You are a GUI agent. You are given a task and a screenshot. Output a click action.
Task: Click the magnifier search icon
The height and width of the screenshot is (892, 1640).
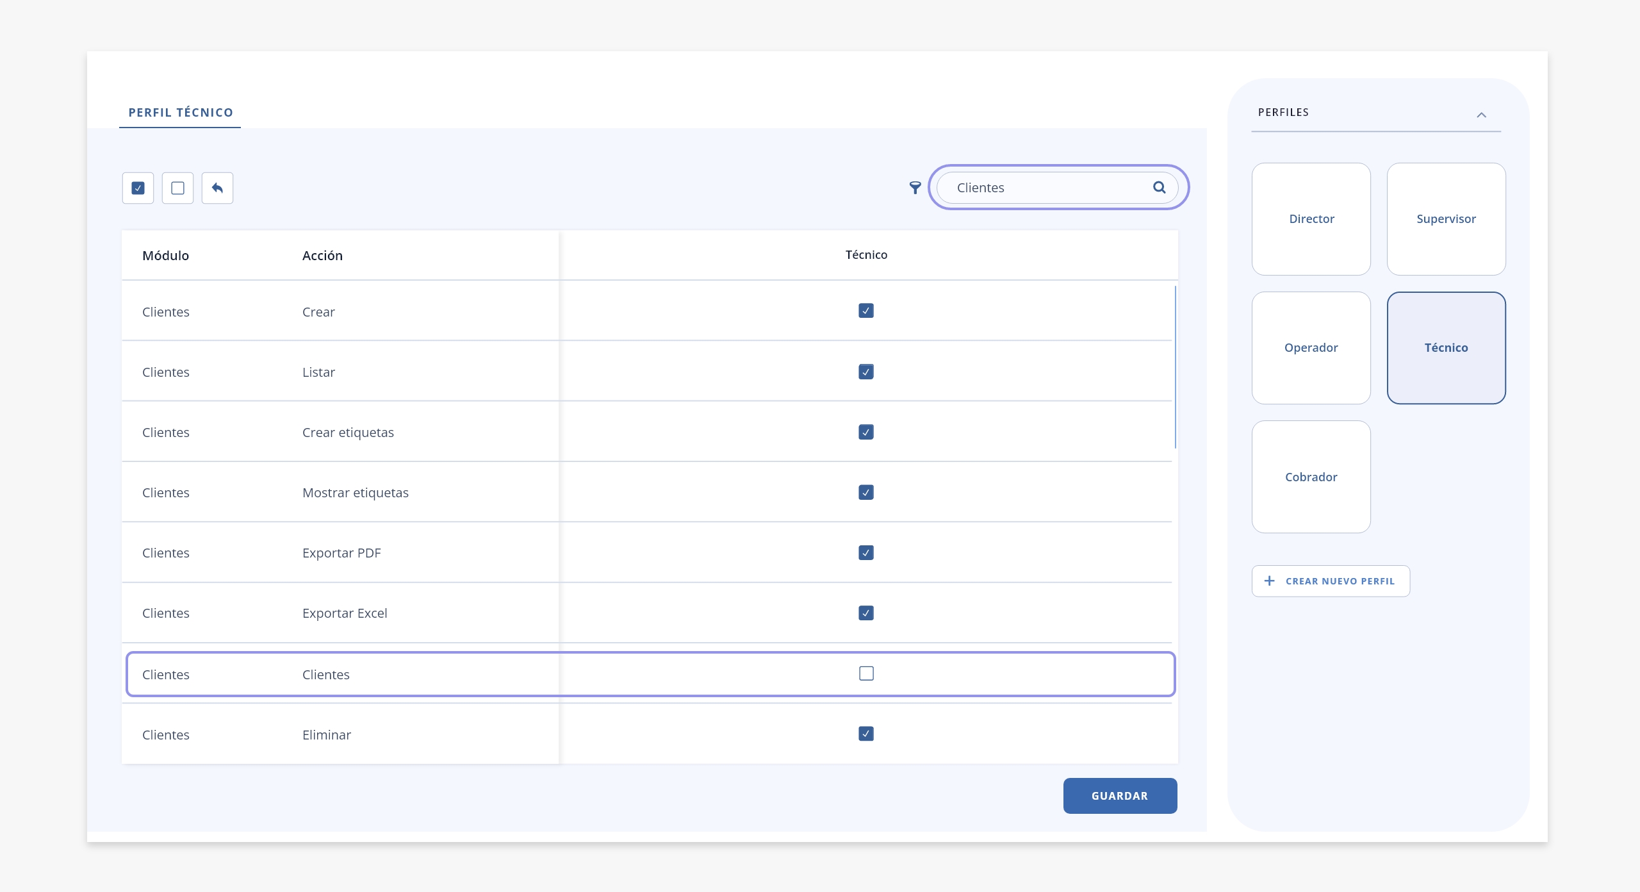(1159, 187)
